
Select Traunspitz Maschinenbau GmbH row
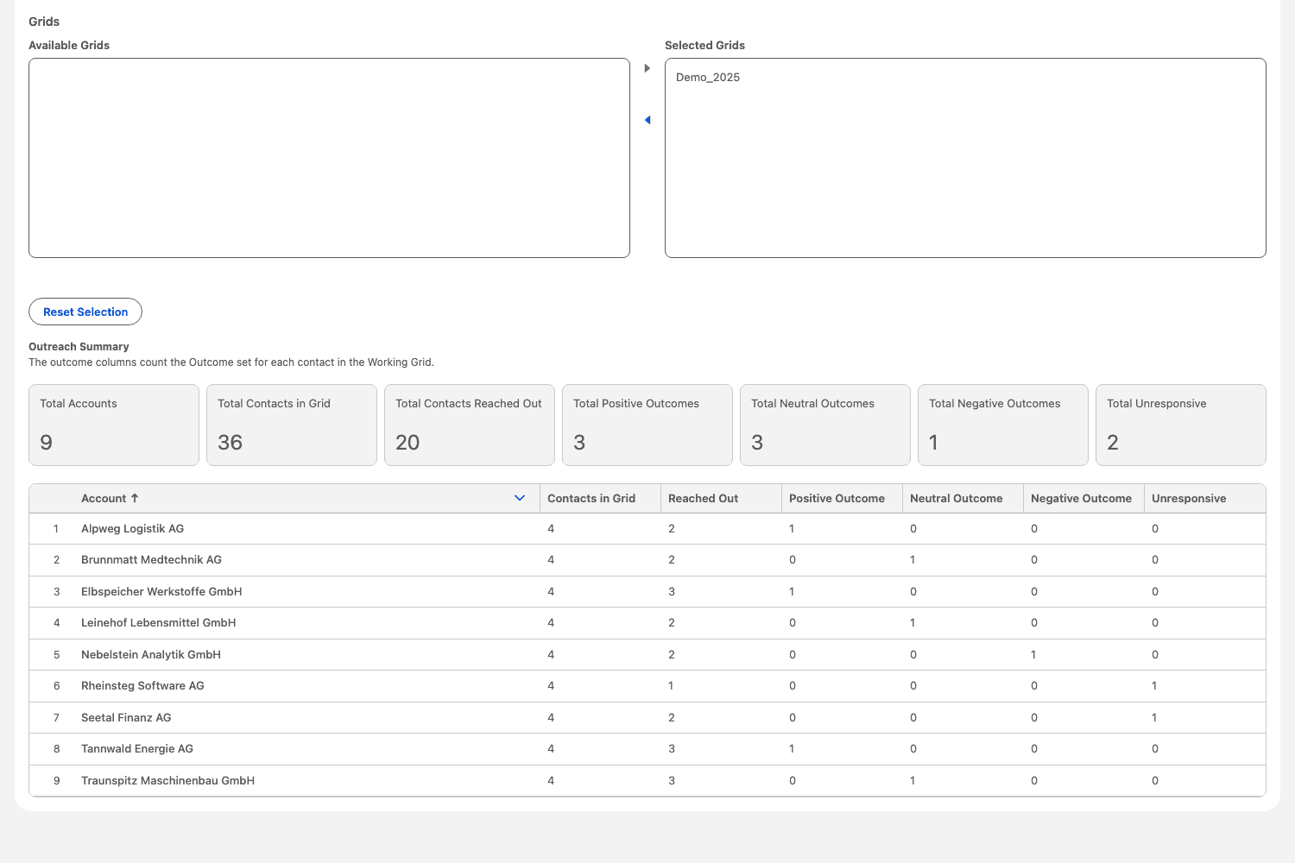647,781
